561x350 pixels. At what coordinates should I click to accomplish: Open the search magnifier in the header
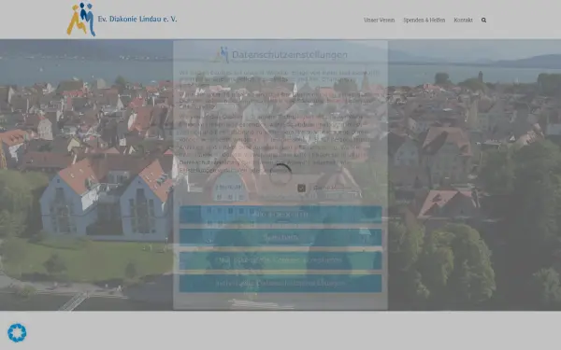click(x=483, y=20)
